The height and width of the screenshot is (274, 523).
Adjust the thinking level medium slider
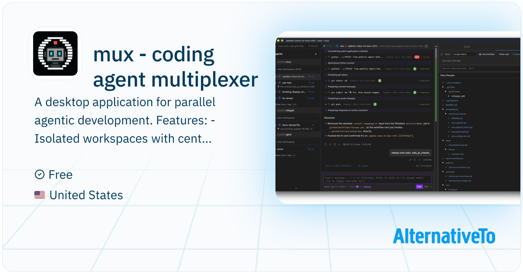(x=357, y=187)
